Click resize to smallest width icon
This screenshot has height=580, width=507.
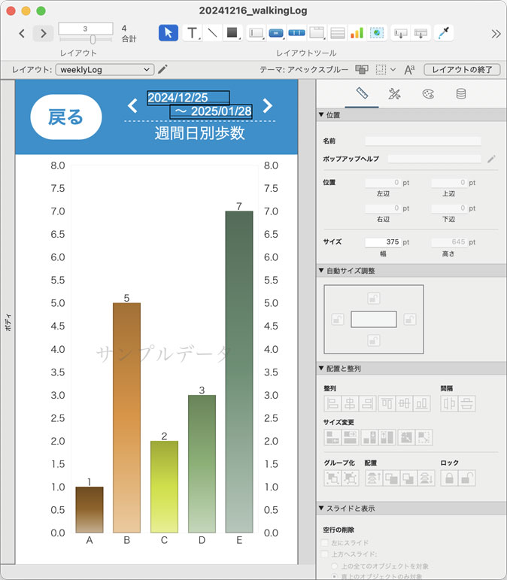pos(332,437)
